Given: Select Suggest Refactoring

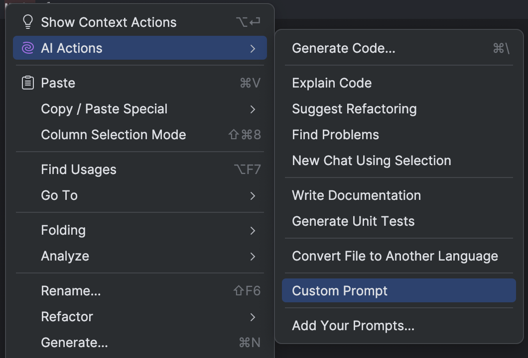Looking at the screenshot, I should point(354,109).
